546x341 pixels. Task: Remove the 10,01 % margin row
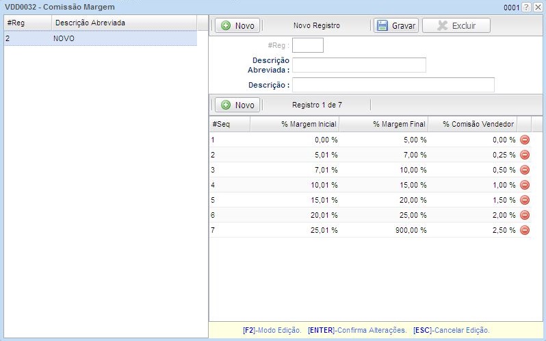525,185
